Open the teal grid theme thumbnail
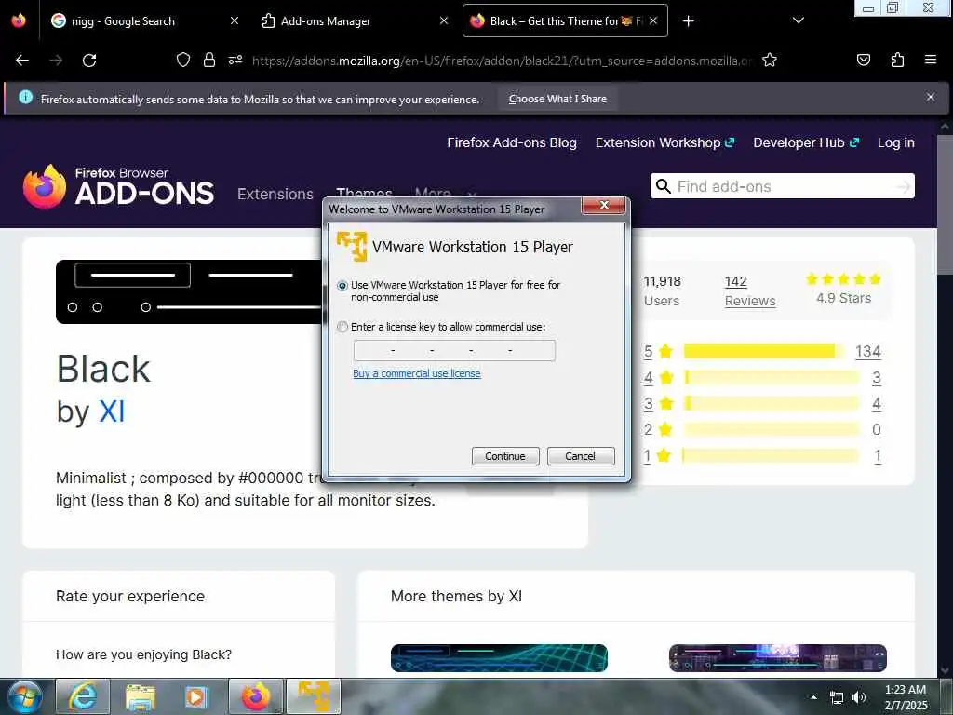The image size is (953, 715). [x=499, y=658]
